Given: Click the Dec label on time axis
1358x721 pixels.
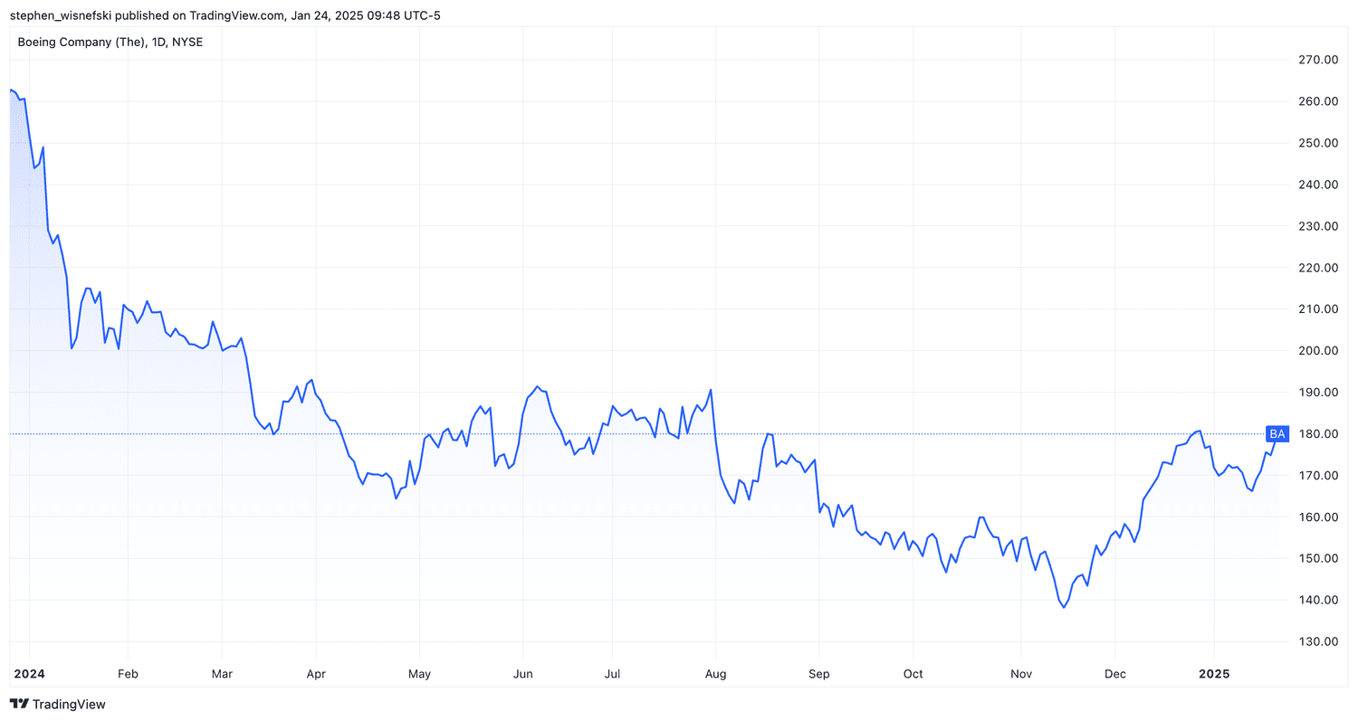Looking at the screenshot, I should point(1115,674).
